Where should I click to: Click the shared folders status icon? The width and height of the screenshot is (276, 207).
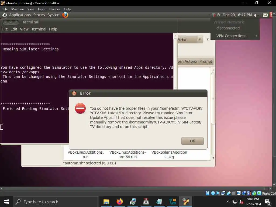click(x=234, y=193)
